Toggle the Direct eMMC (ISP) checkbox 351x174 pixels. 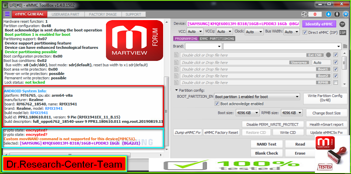[305, 32]
